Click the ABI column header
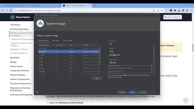This screenshot has height=109, width=194. [75, 45]
